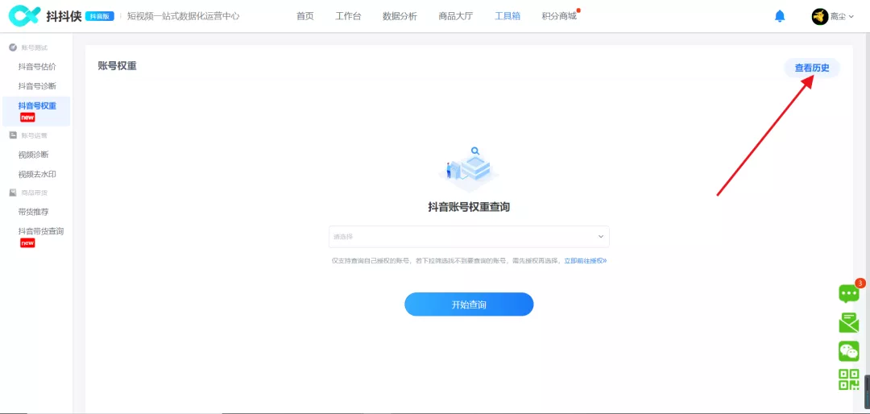
Task: Follow the 立即前往授权 link
Action: click(586, 260)
